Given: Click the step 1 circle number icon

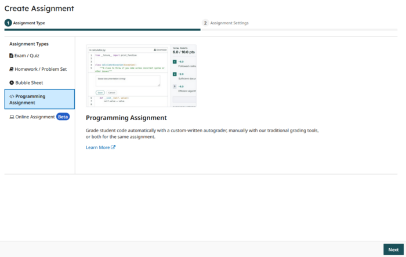Looking at the screenshot, I should 8,23.
